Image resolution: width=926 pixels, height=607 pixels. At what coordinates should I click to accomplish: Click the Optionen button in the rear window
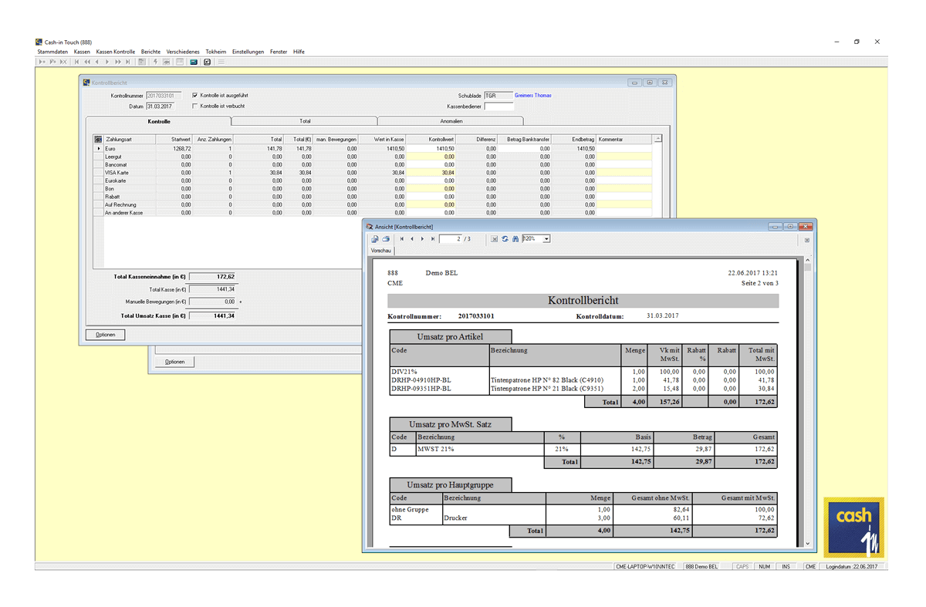point(175,362)
